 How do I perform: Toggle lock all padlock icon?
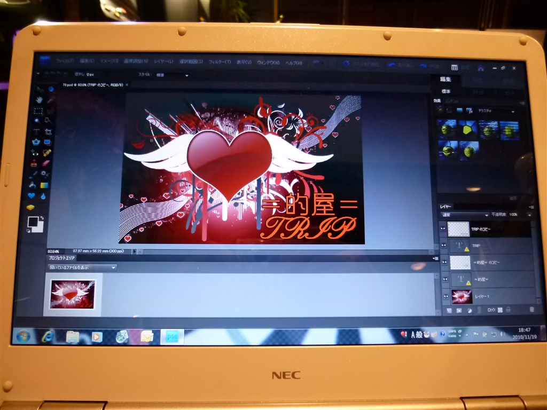509,310
